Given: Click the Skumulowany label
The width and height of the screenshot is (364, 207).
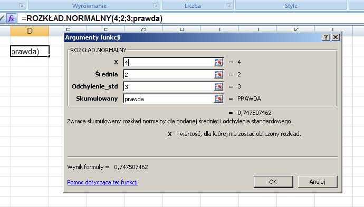Looking at the screenshot, I should point(97,98).
